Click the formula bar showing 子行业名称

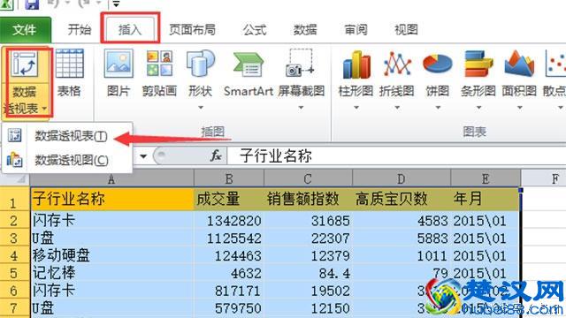click(x=396, y=156)
